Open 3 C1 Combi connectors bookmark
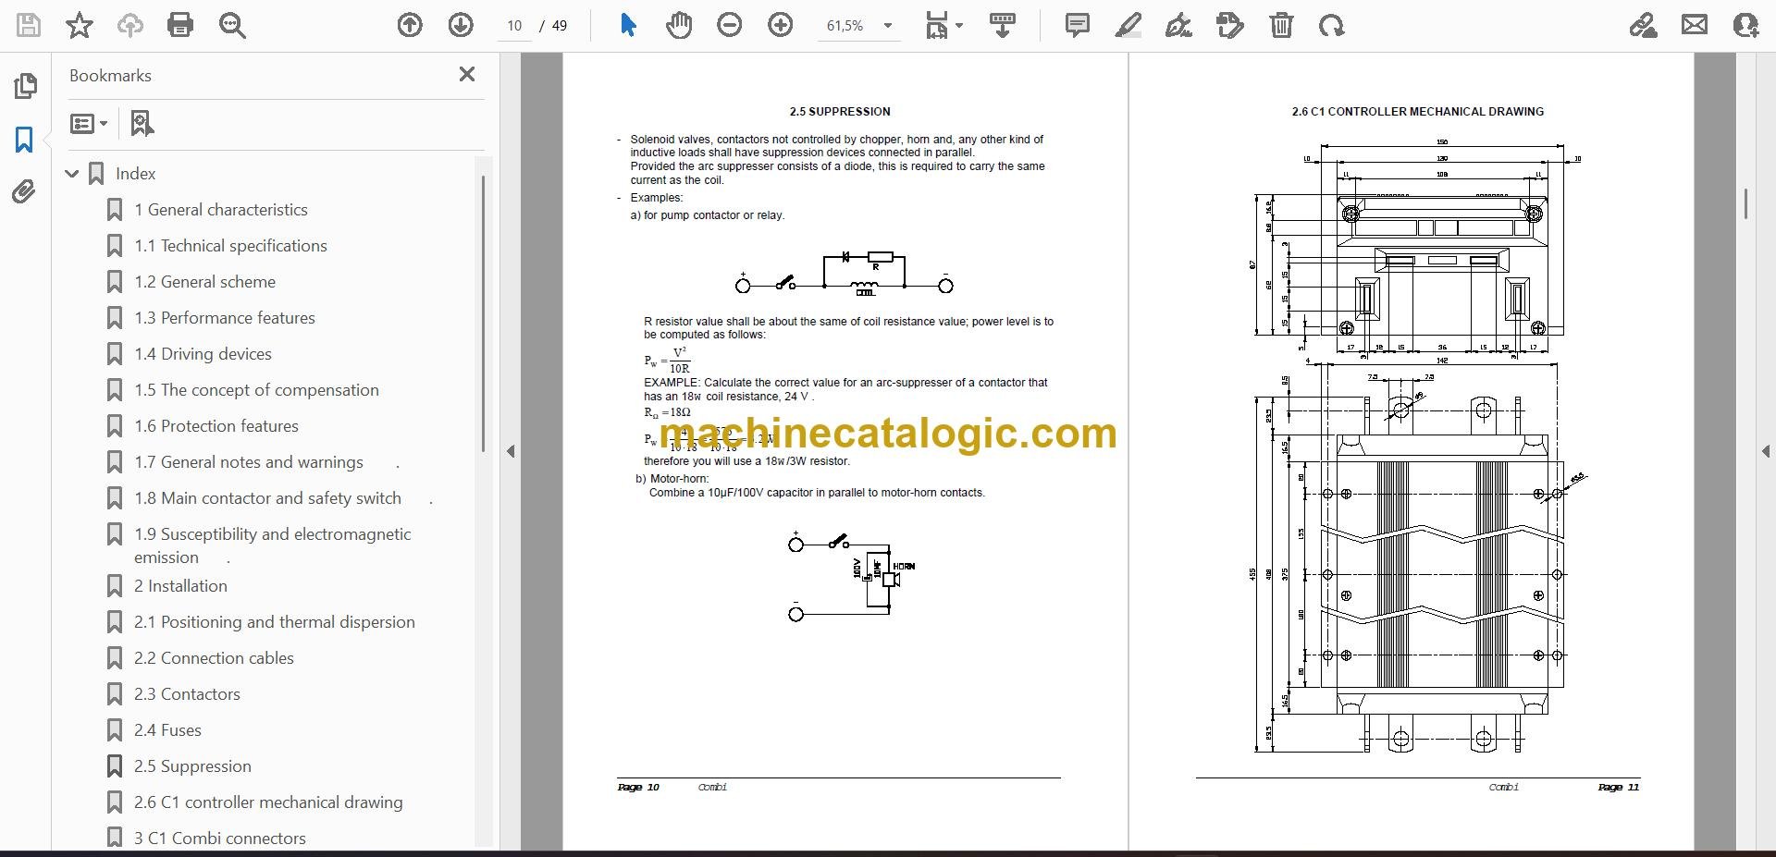The height and width of the screenshot is (857, 1776). [219, 839]
